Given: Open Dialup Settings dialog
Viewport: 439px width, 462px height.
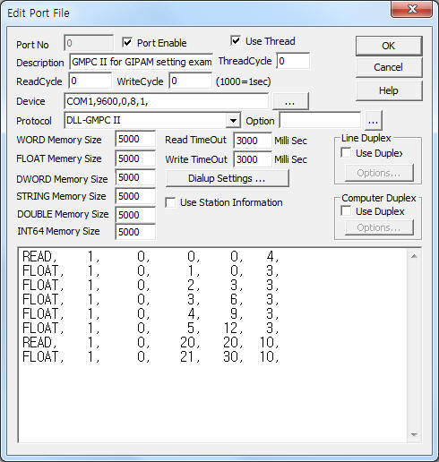Looking at the screenshot, I should 227,178.
